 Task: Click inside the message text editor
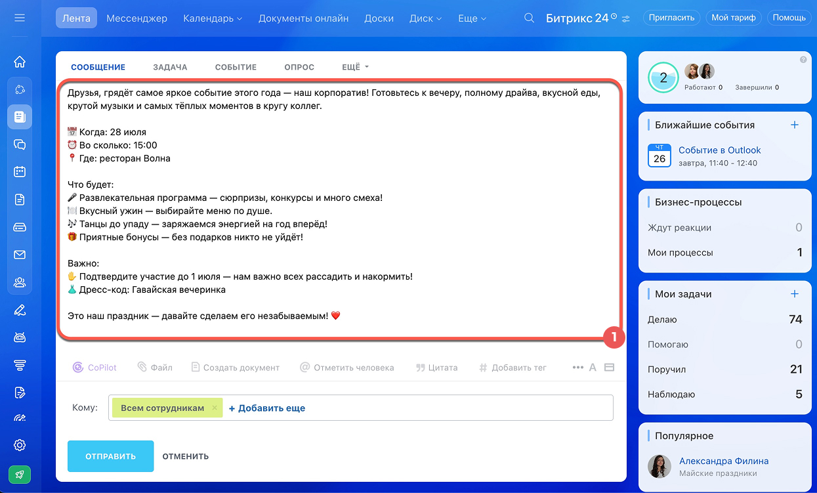pos(339,210)
